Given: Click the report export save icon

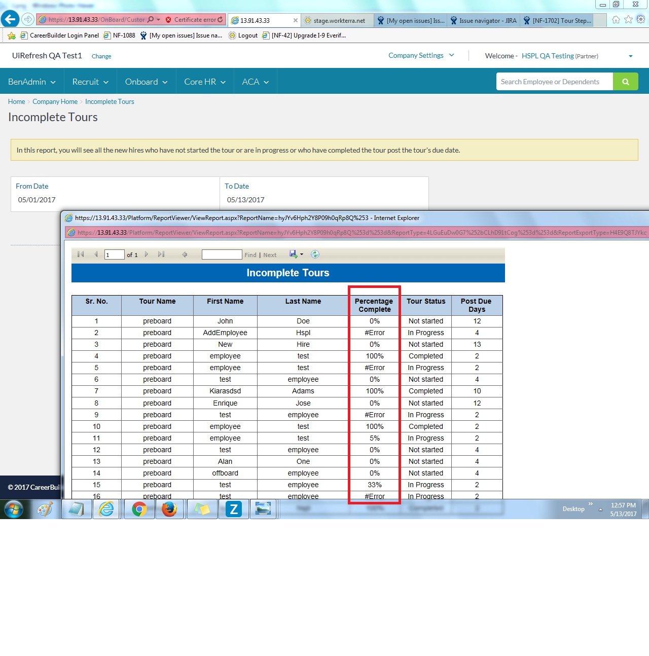Looking at the screenshot, I should 294,254.
